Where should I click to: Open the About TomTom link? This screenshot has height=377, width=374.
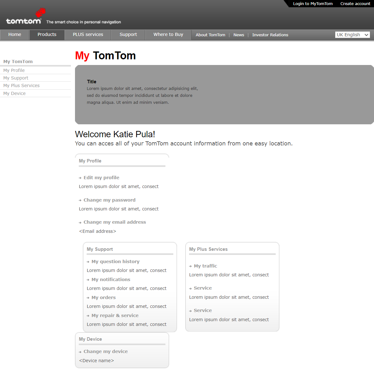[x=210, y=35]
